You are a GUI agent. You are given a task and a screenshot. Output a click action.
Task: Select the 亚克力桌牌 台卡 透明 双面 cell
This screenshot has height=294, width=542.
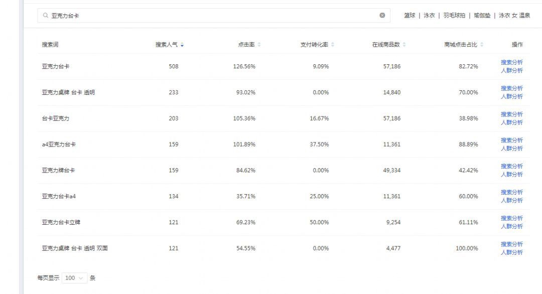(x=75, y=248)
